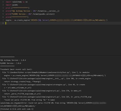Click line number 8 in the gutter

pos(3,23)
